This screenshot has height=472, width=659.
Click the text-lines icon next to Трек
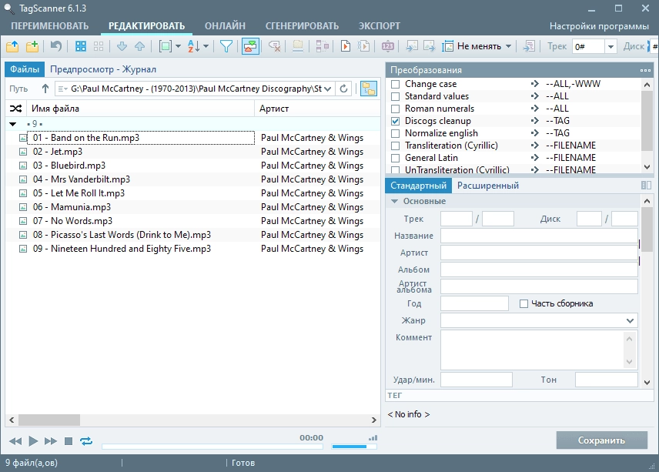pyautogui.click(x=529, y=46)
